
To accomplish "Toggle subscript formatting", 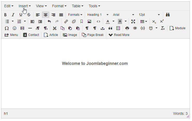I will pyautogui.click(x=154, y=21).
